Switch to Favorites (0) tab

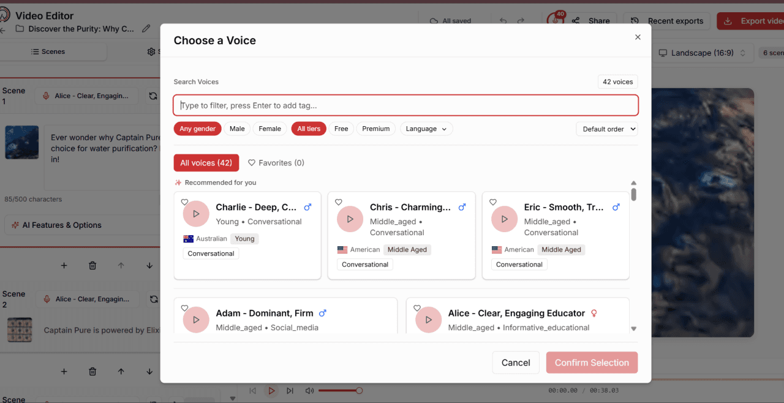pyautogui.click(x=276, y=163)
